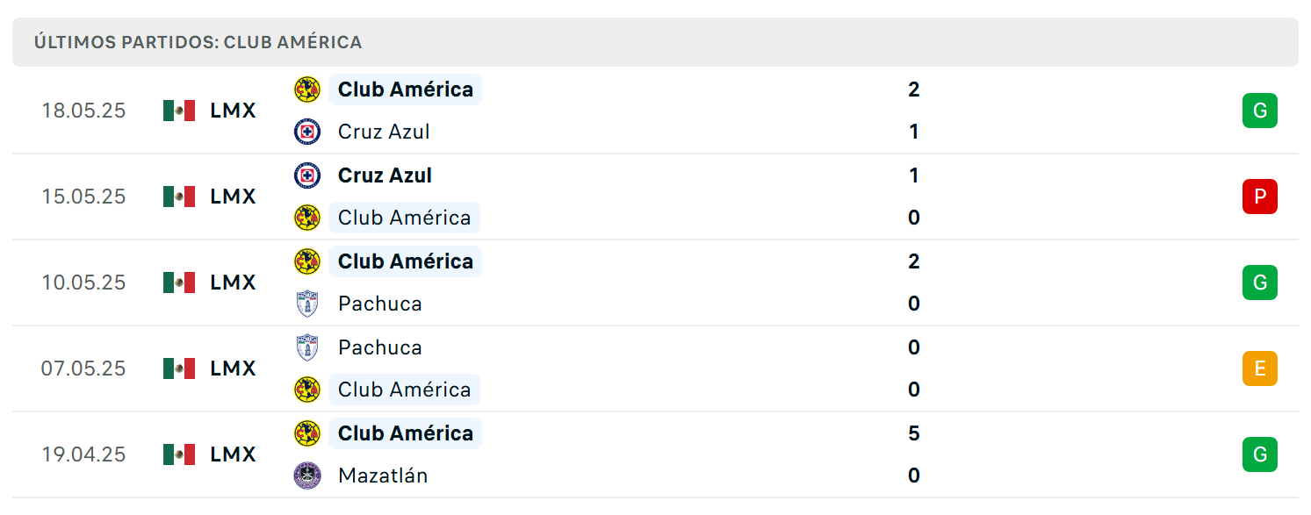Open Mazatlán team link
The width and height of the screenshot is (1311, 515).
tap(383, 476)
